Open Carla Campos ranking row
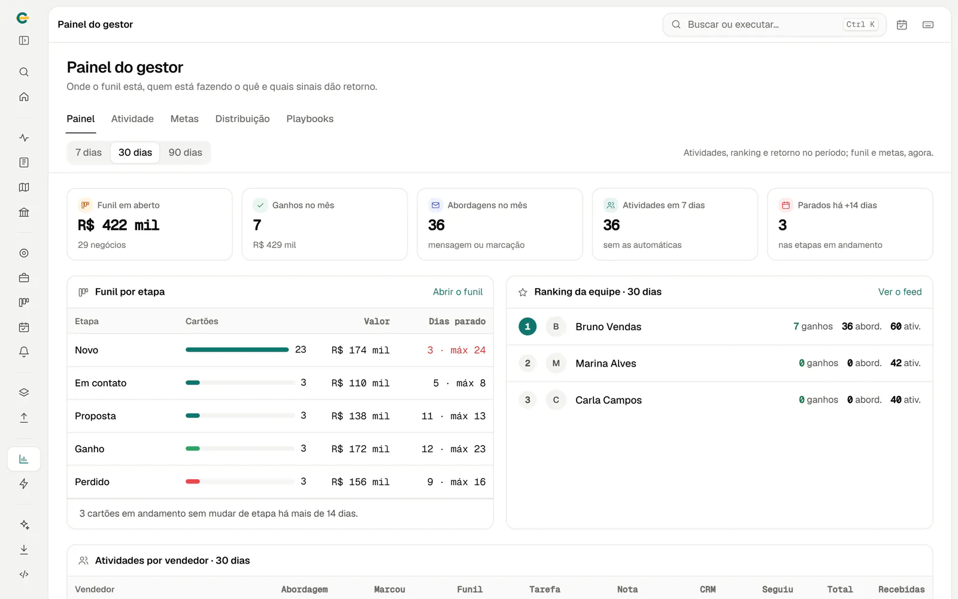Viewport: 958px width, 599px height. pyautogui.click(x=719, y=400)
